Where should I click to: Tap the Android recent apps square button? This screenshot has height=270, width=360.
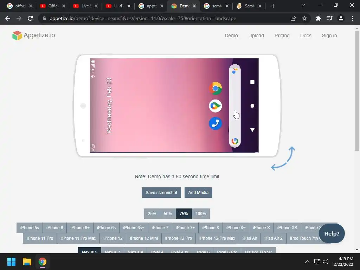[252, 82]
